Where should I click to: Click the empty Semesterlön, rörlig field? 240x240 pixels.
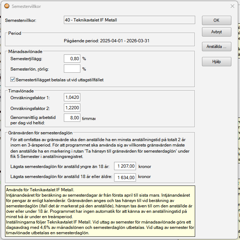point(72,69)
